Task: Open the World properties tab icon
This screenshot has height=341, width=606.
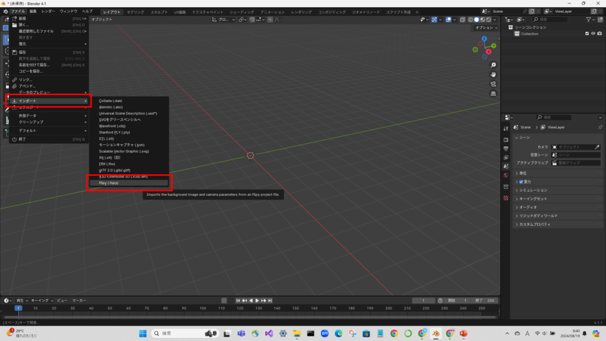Action: pos(506,176)
